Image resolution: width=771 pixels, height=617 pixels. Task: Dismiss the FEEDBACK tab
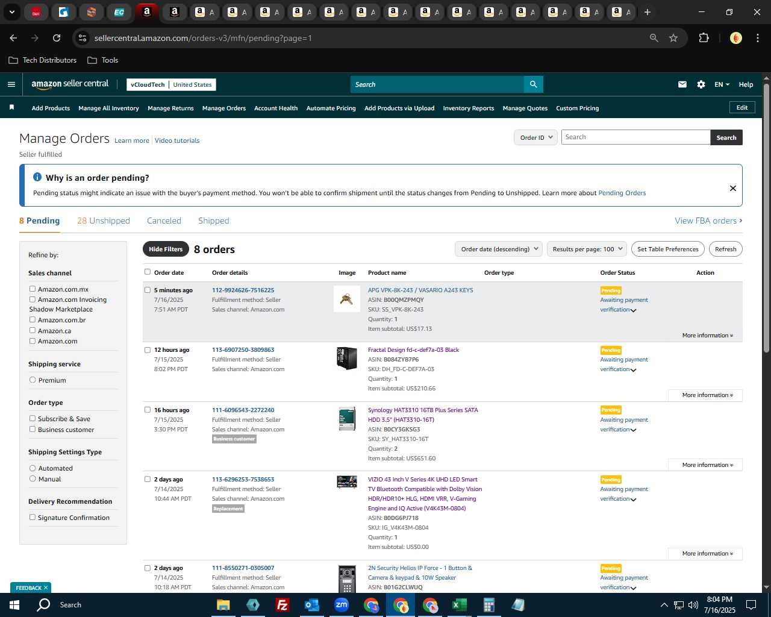(45, 587)
